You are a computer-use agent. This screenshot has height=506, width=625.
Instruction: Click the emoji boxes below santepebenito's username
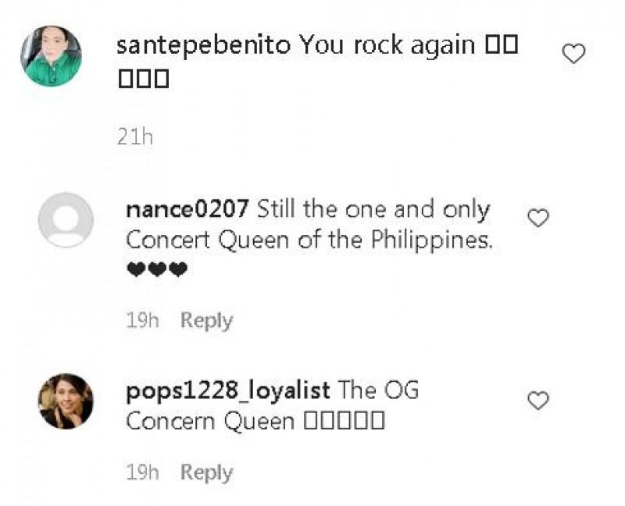pyautogui.click(x=143, y=80)
